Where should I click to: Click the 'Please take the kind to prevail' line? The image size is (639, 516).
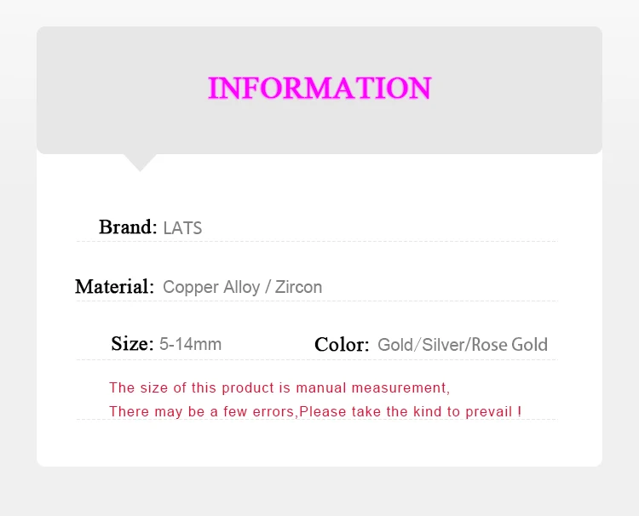315,411
